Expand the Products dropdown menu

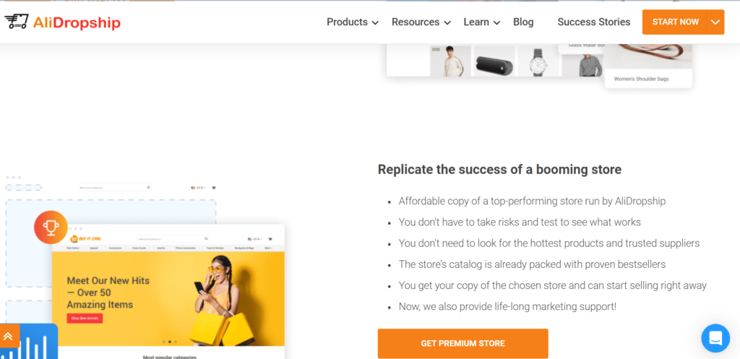click(x=353, y=22)
